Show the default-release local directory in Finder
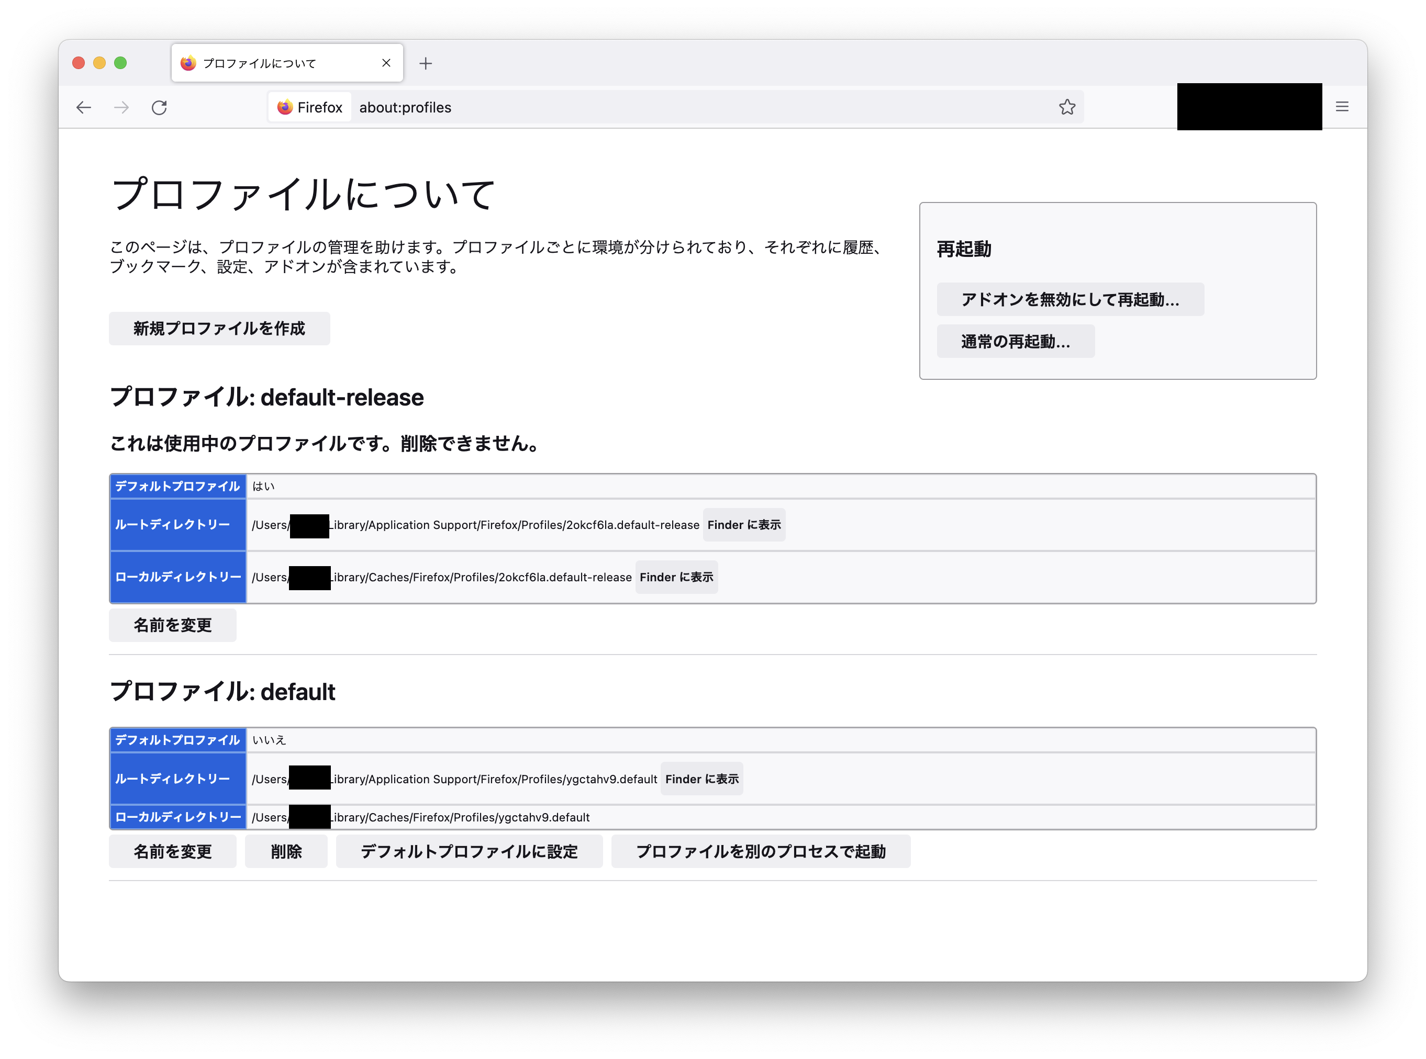The image size is (1426, 1059). tap(676, 577)
